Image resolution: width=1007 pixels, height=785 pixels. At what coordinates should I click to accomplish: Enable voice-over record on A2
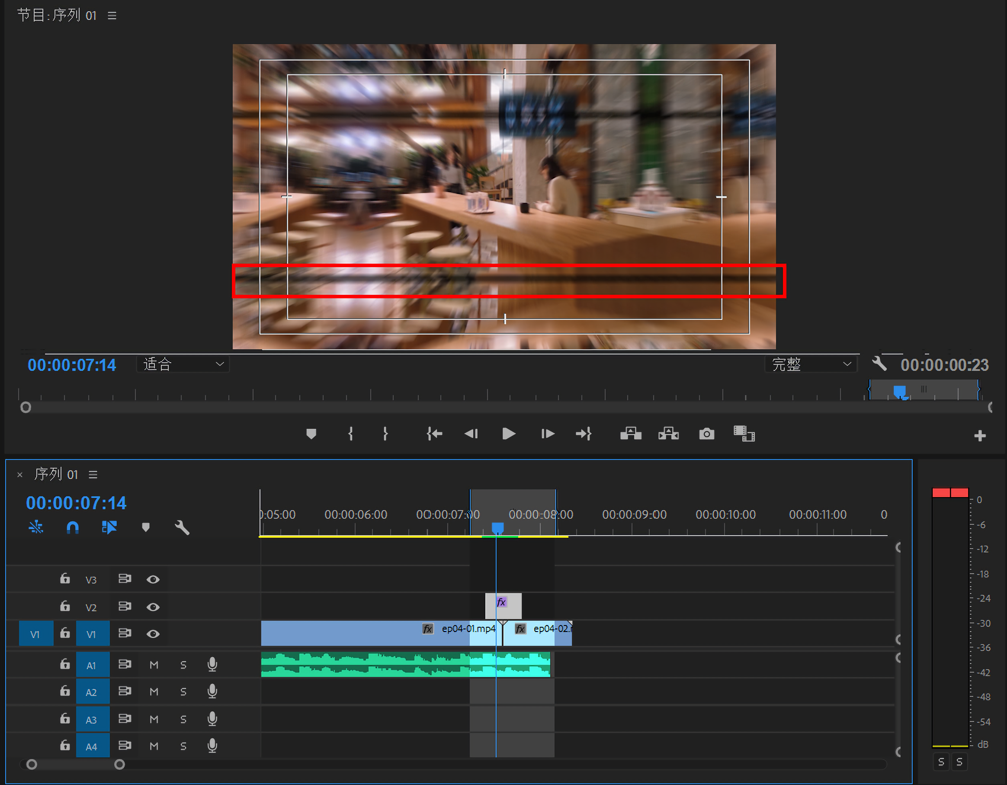coord(212,691)
